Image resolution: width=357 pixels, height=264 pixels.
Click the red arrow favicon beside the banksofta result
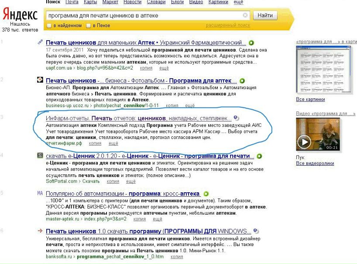[40, 231]
